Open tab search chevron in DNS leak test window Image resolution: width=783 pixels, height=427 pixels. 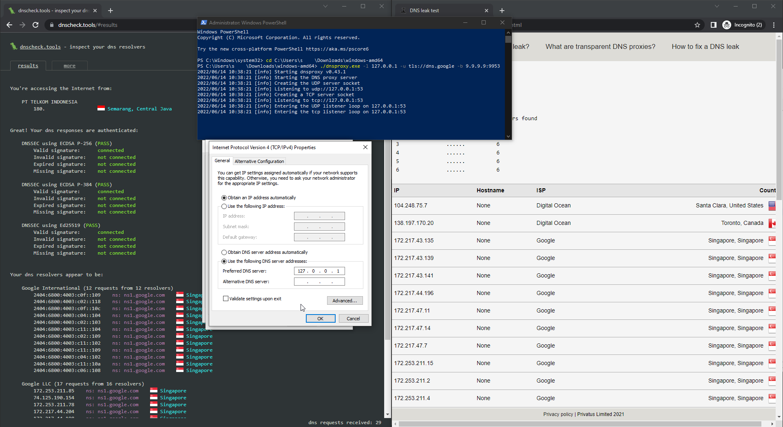tap(717, 6)
